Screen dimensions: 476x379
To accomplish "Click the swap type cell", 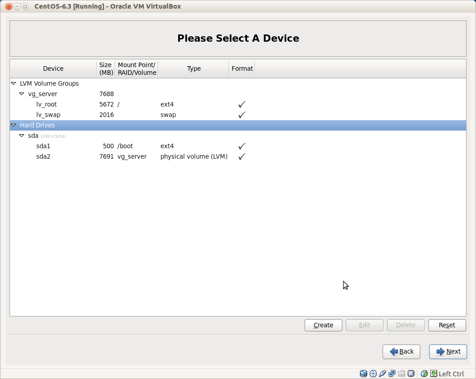I will point(168,115).
